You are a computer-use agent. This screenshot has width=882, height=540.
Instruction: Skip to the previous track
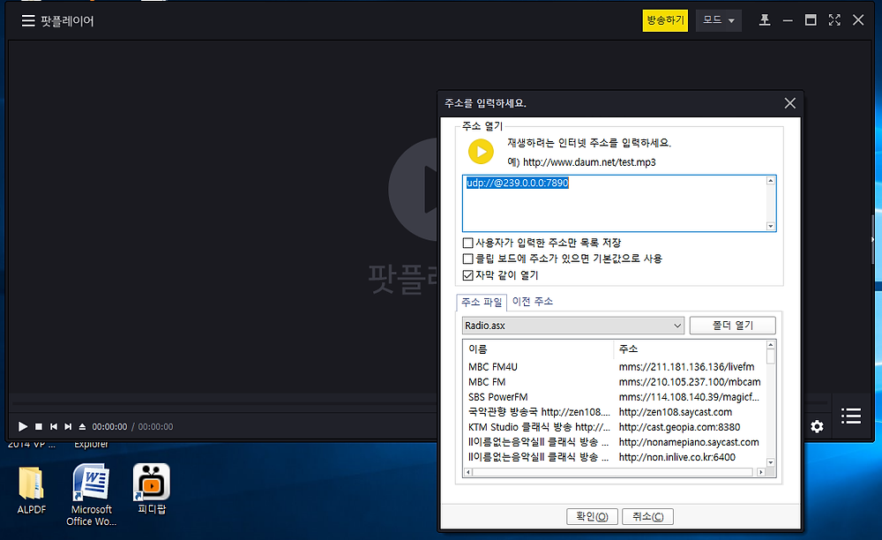pos(54,426)
